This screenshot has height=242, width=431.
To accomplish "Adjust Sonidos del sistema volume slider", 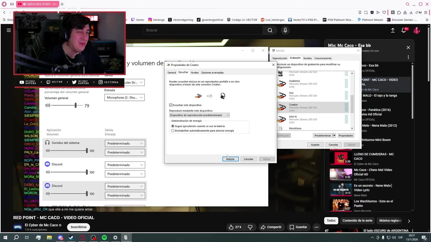I will [69, 151].
